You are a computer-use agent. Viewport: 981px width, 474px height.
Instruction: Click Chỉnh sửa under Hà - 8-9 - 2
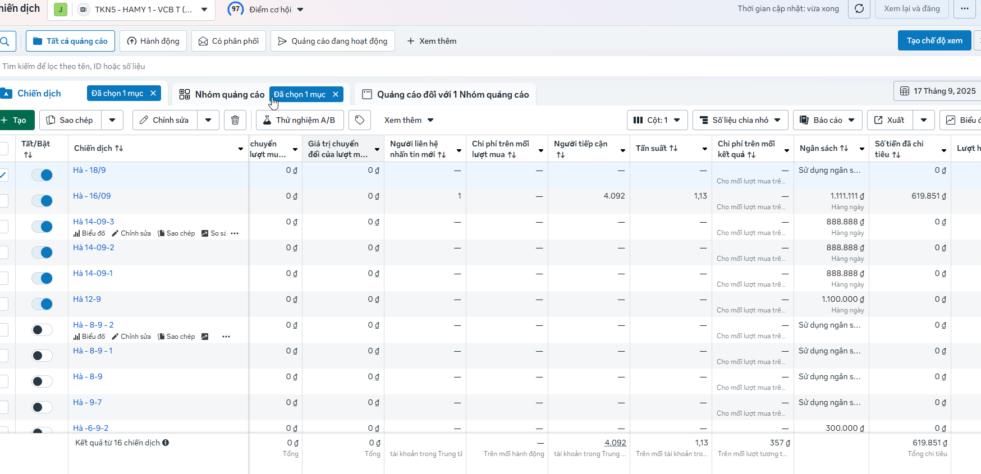(x=131, y=337)
